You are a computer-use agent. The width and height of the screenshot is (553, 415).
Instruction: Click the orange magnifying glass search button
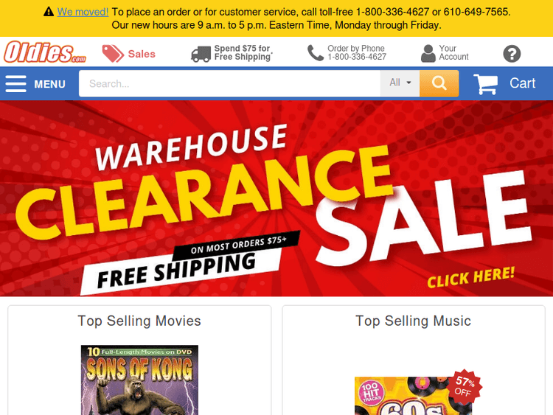tap(439, 83)
